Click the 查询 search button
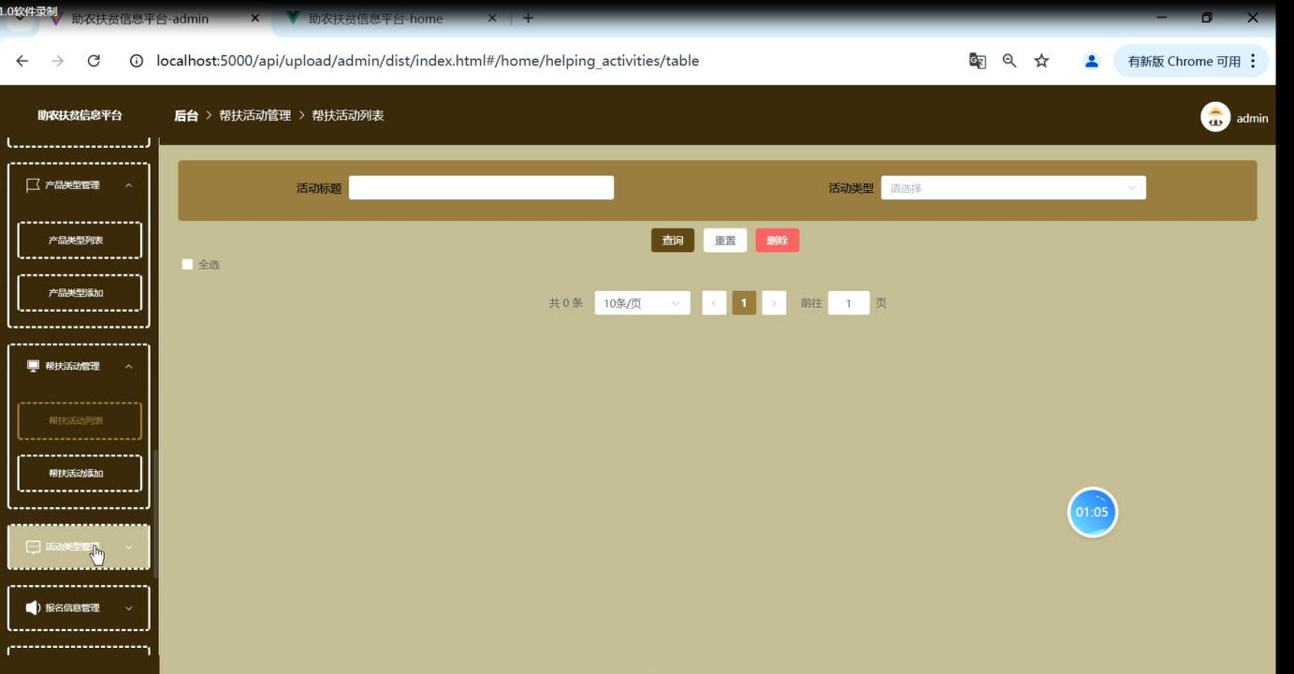Viewport: 1294px width, 674px height. pyautogui.click(x=673, y=241)
